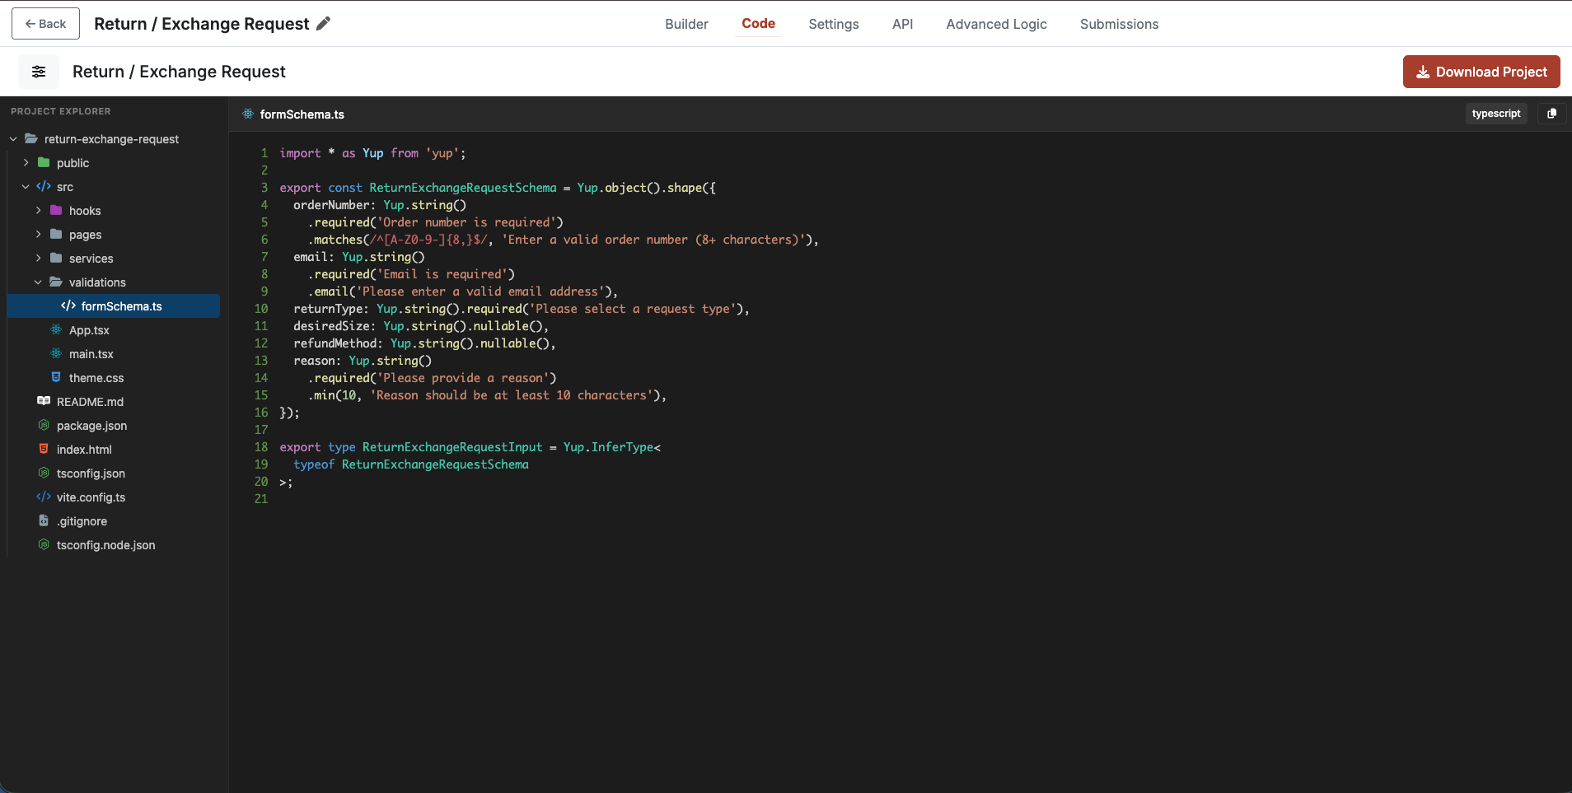Click the returnType line in code
Screen dimensions: 1572x793
point(521,309)
